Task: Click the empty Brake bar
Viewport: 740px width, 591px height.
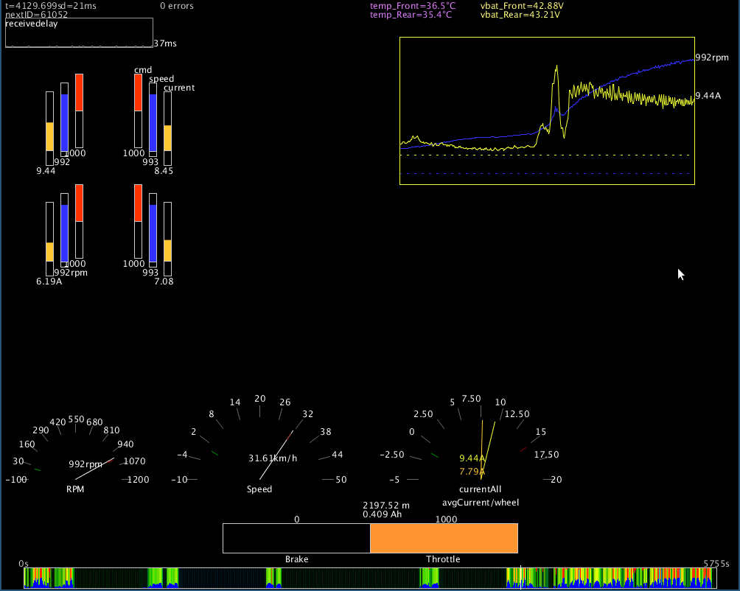Action: [x=296, y=538]
